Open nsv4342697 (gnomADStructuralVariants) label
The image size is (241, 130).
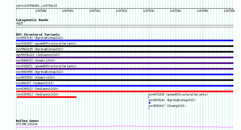click(x=46, y=43)
